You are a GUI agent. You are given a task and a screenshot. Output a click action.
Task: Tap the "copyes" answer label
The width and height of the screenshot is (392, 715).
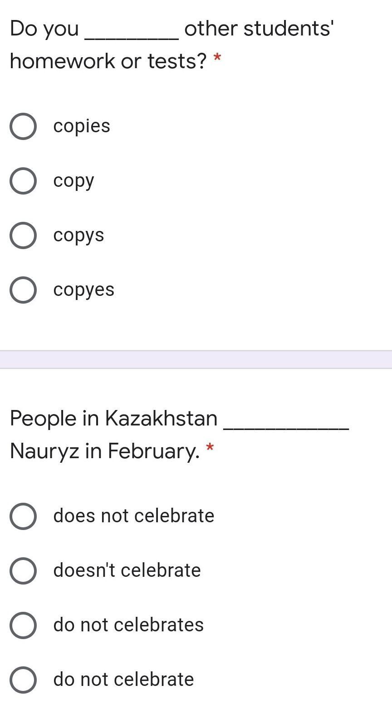click(x=83, y=290)
